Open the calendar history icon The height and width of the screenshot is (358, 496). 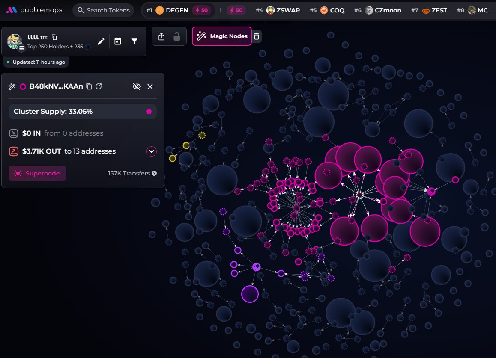coord(118,41)
